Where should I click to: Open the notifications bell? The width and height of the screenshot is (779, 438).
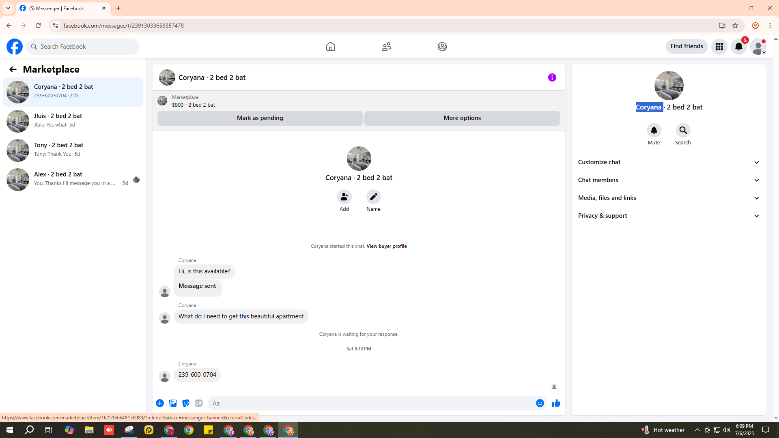click(x=739, y=47)
